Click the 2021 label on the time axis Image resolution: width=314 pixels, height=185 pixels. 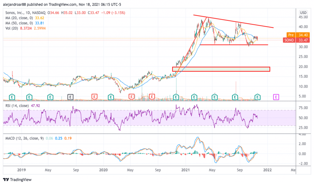pos(186,170)
